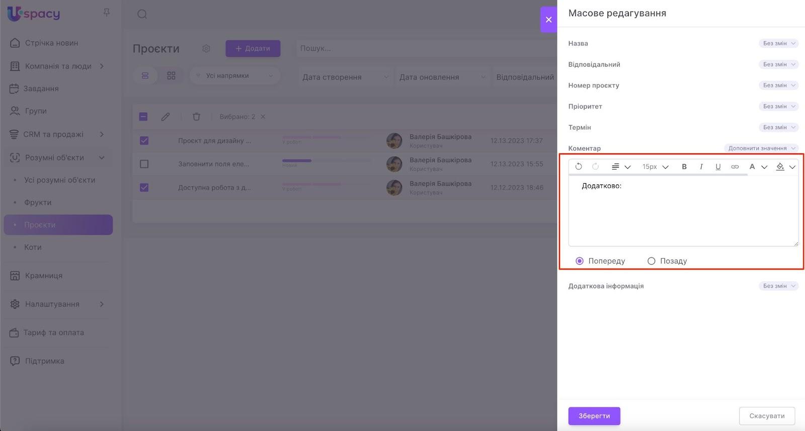Viewport: 805px width, 431px height.
Task: Uncheck the Проєкт для дизайну row checkbox
Action: click(144, 141)
